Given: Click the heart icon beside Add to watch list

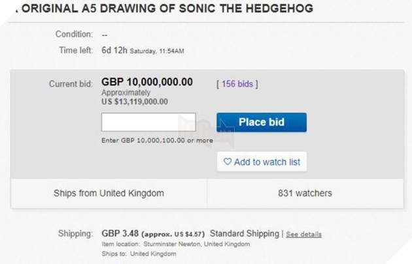Looking at the screenshot, I should pos(227,162).
